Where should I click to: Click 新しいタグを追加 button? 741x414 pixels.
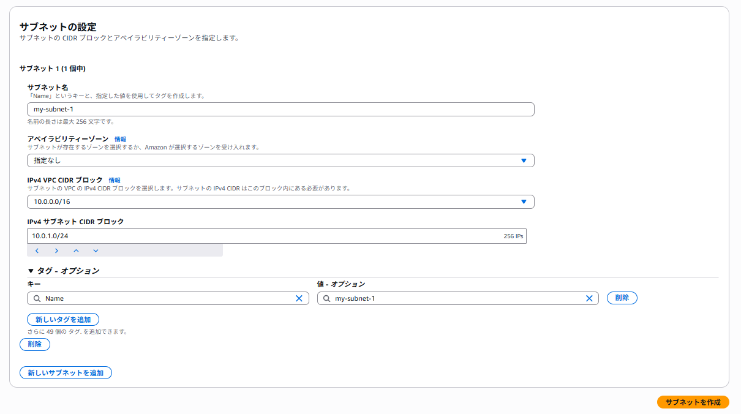tap(63, 319)
